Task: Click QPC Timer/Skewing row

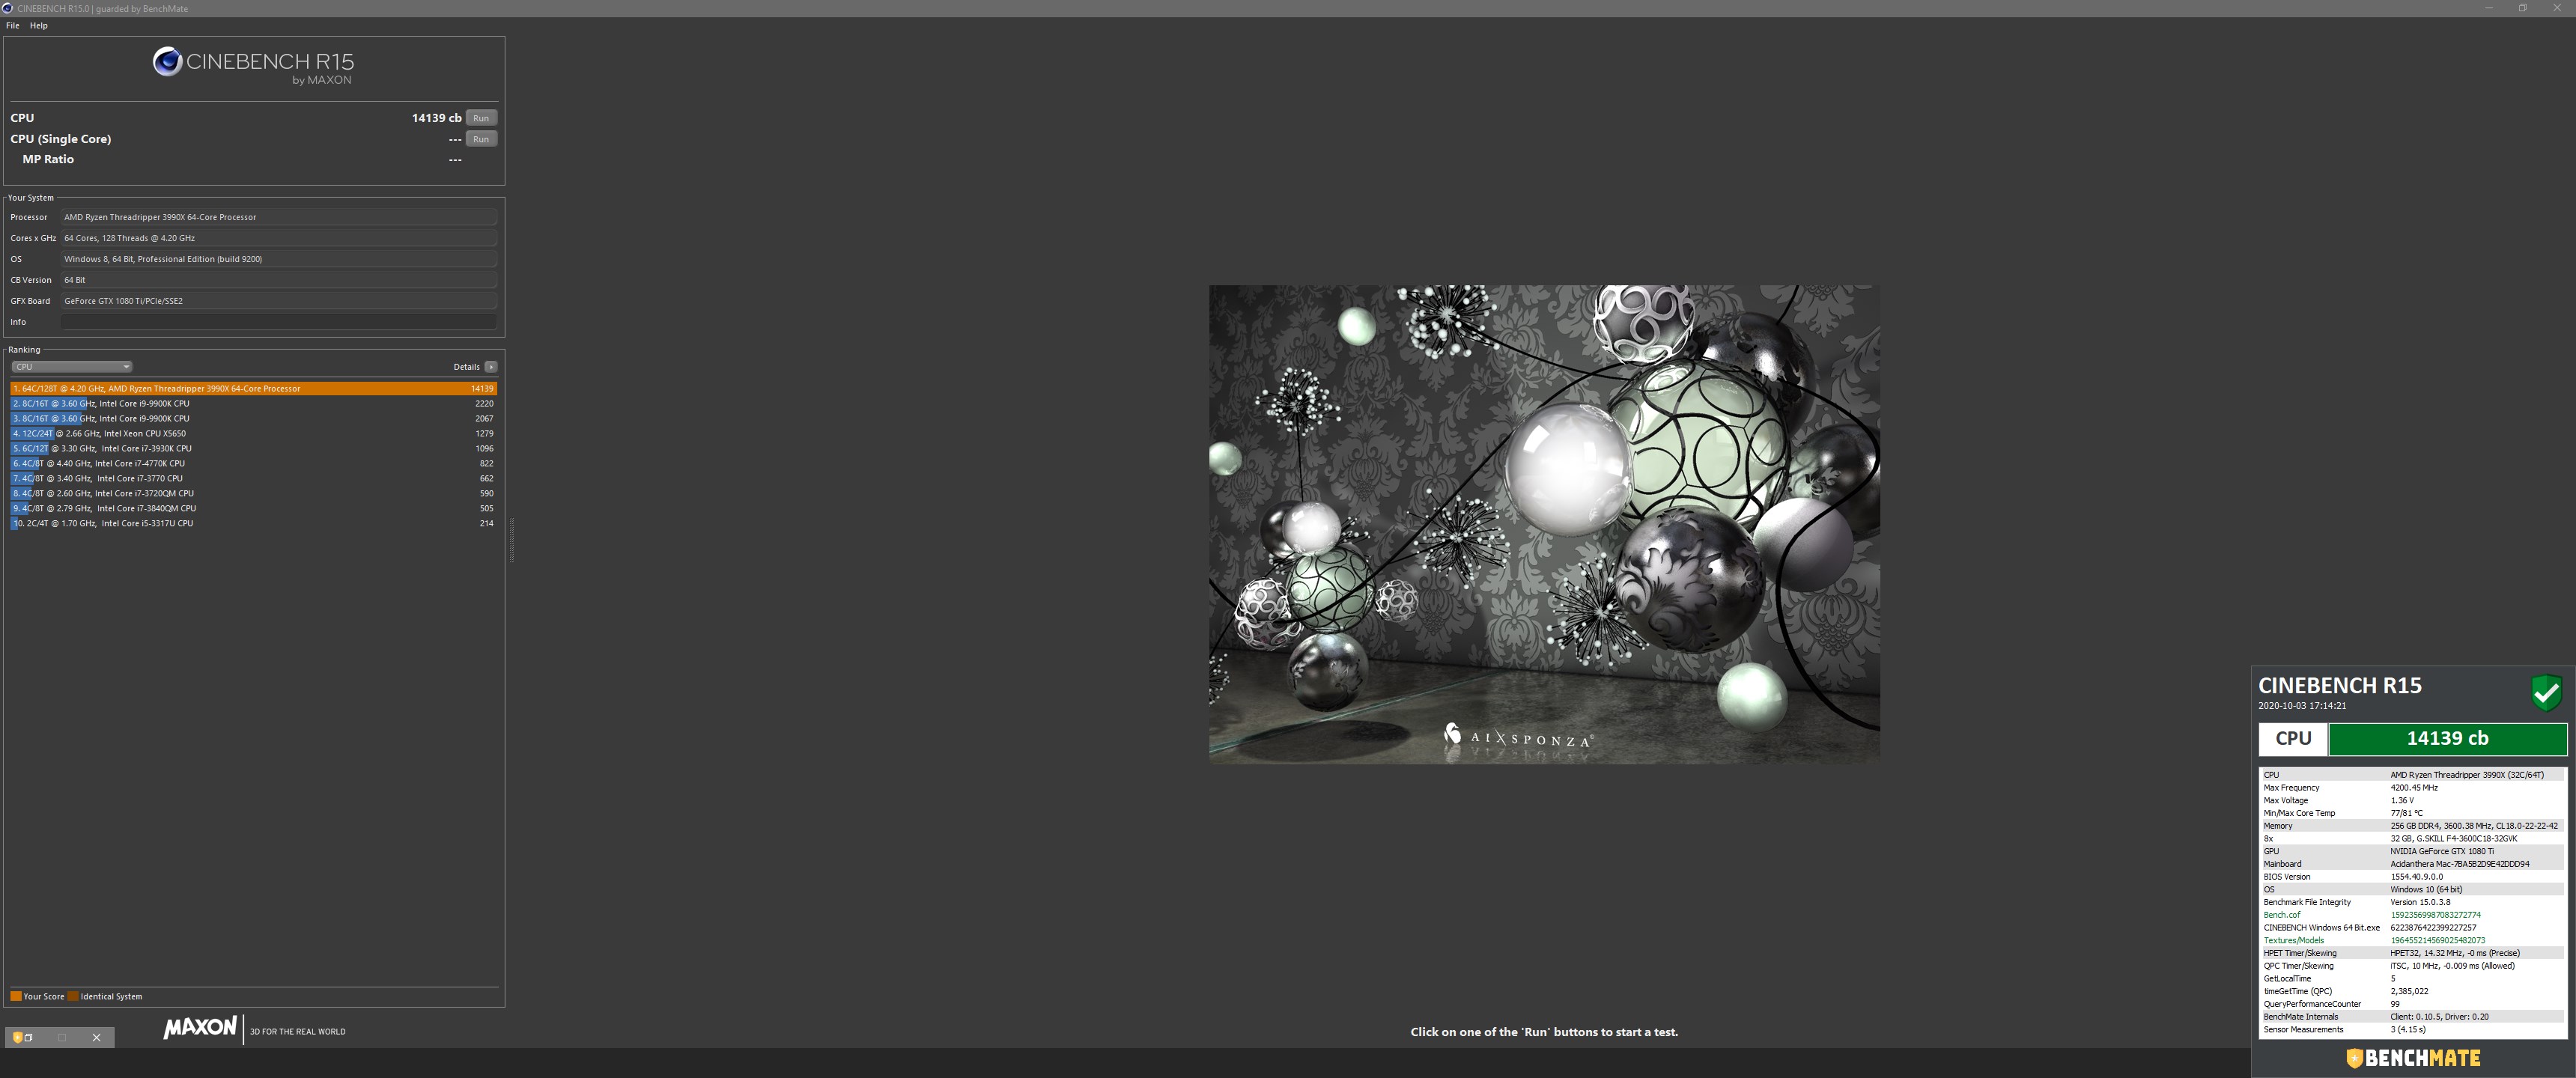Action: coord(2412,966)
